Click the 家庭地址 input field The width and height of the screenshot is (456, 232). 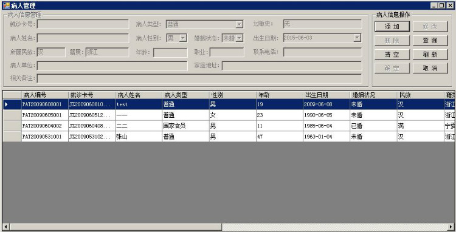coord(292,66)
